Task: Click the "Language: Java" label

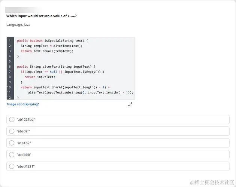Action: tap(18, 25)
